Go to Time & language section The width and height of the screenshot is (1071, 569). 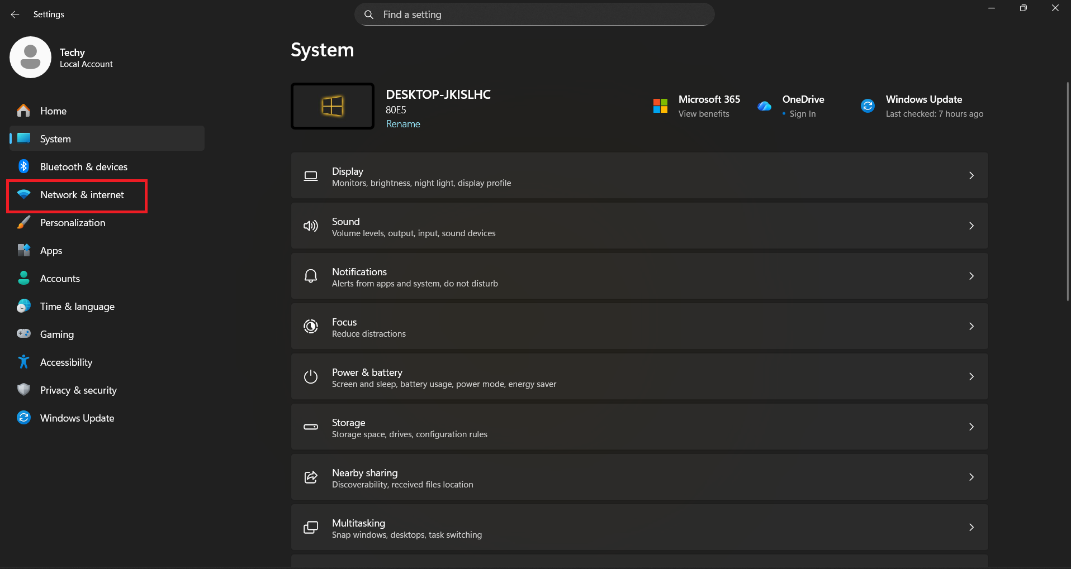pos(77,307)
